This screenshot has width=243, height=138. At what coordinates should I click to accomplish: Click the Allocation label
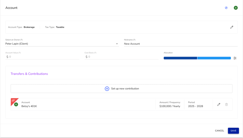point(168,53)
